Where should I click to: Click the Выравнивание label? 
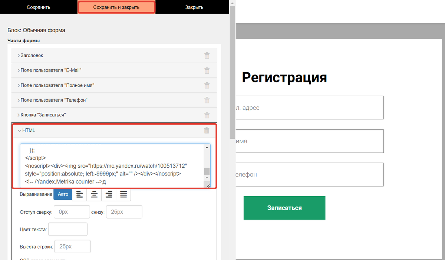tap(36, 194)
